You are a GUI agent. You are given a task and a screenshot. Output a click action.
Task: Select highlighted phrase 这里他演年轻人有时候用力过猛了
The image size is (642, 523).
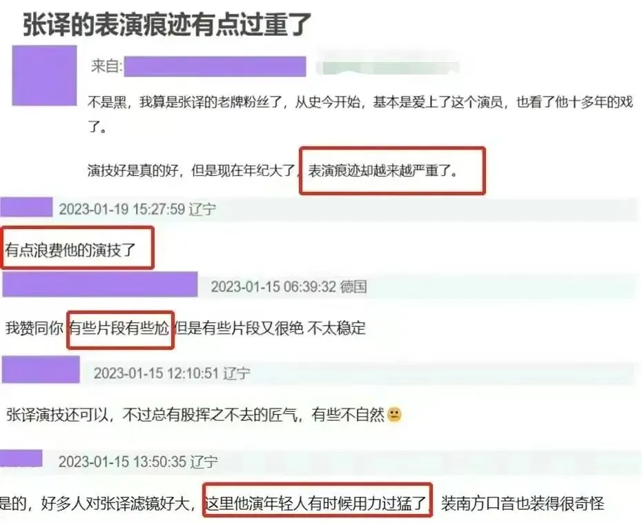click(315, 504)
